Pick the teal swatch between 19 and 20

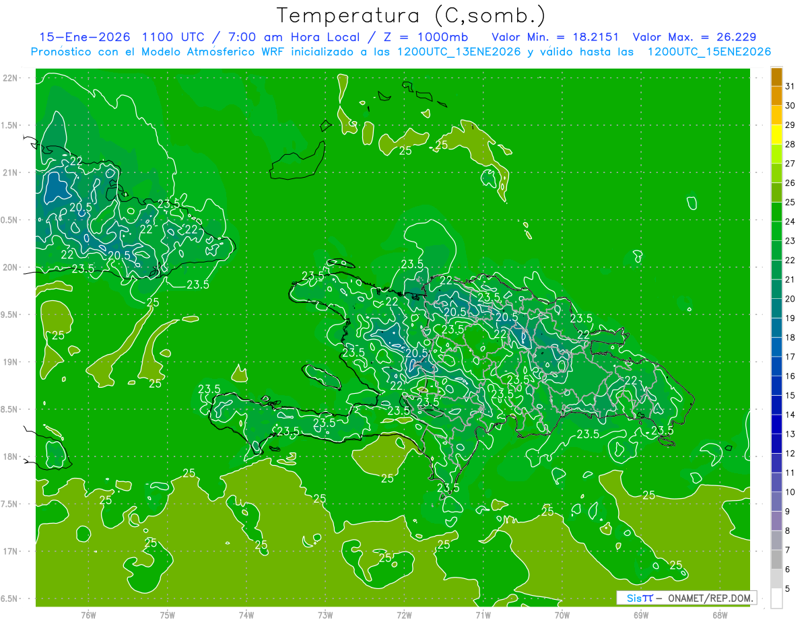click(776, 308)
